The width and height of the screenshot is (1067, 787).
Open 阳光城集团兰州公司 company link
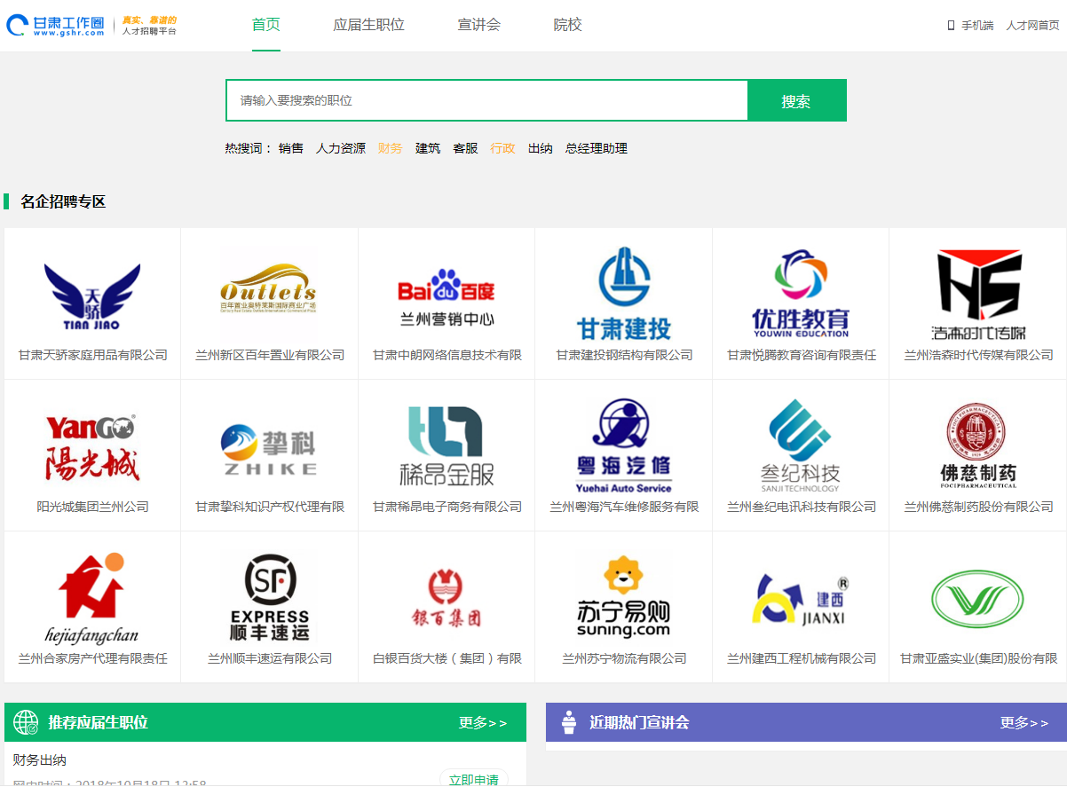point(93,507)
